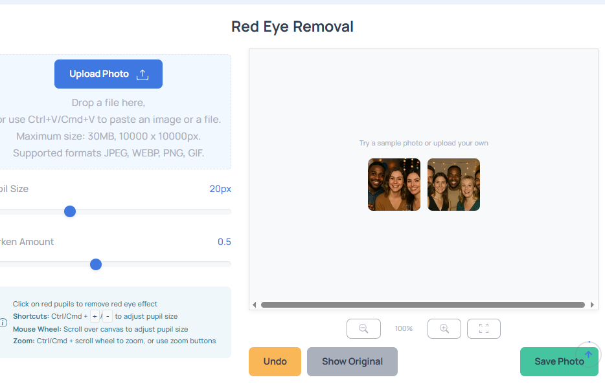This screenshot has height=384, width=605.
Task: Click the zoom out magnifier button
Action: [x=363, y=328]
